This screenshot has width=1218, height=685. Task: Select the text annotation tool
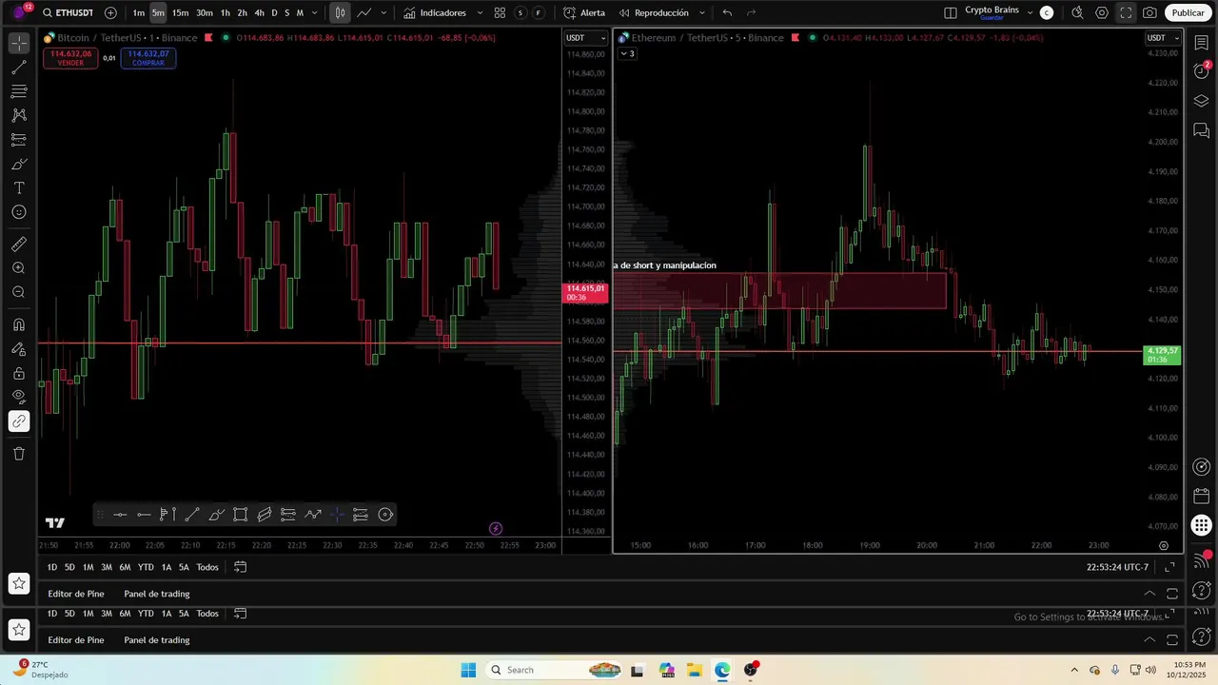pyautogui.click(x=19, y=188)
